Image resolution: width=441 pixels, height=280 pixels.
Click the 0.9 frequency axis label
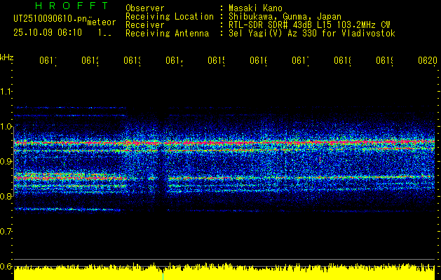tap(6, 161)
